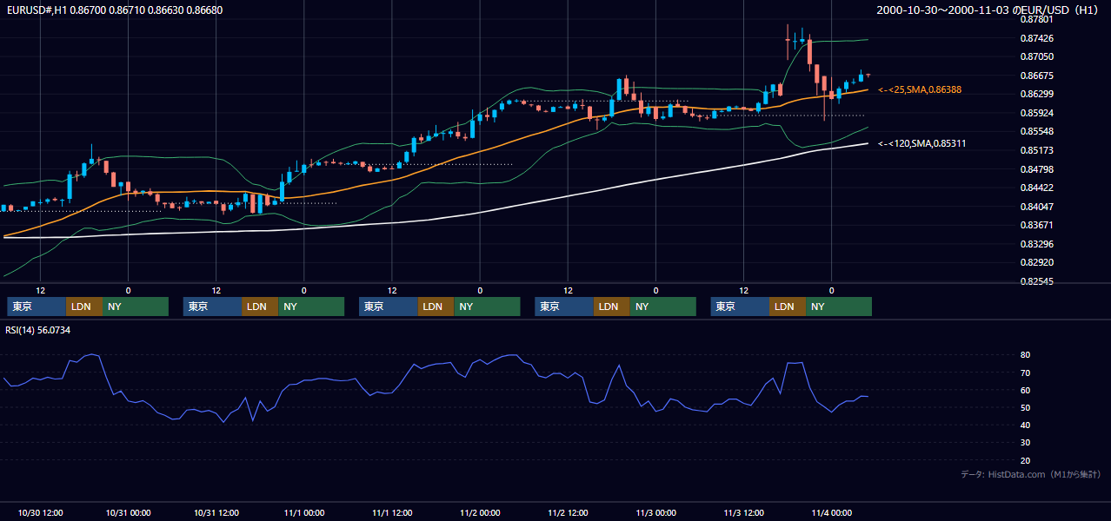Click price axis label 0.83296
The width and height of the screenshot is (1111, 521).
click(x=1036, y=244)
